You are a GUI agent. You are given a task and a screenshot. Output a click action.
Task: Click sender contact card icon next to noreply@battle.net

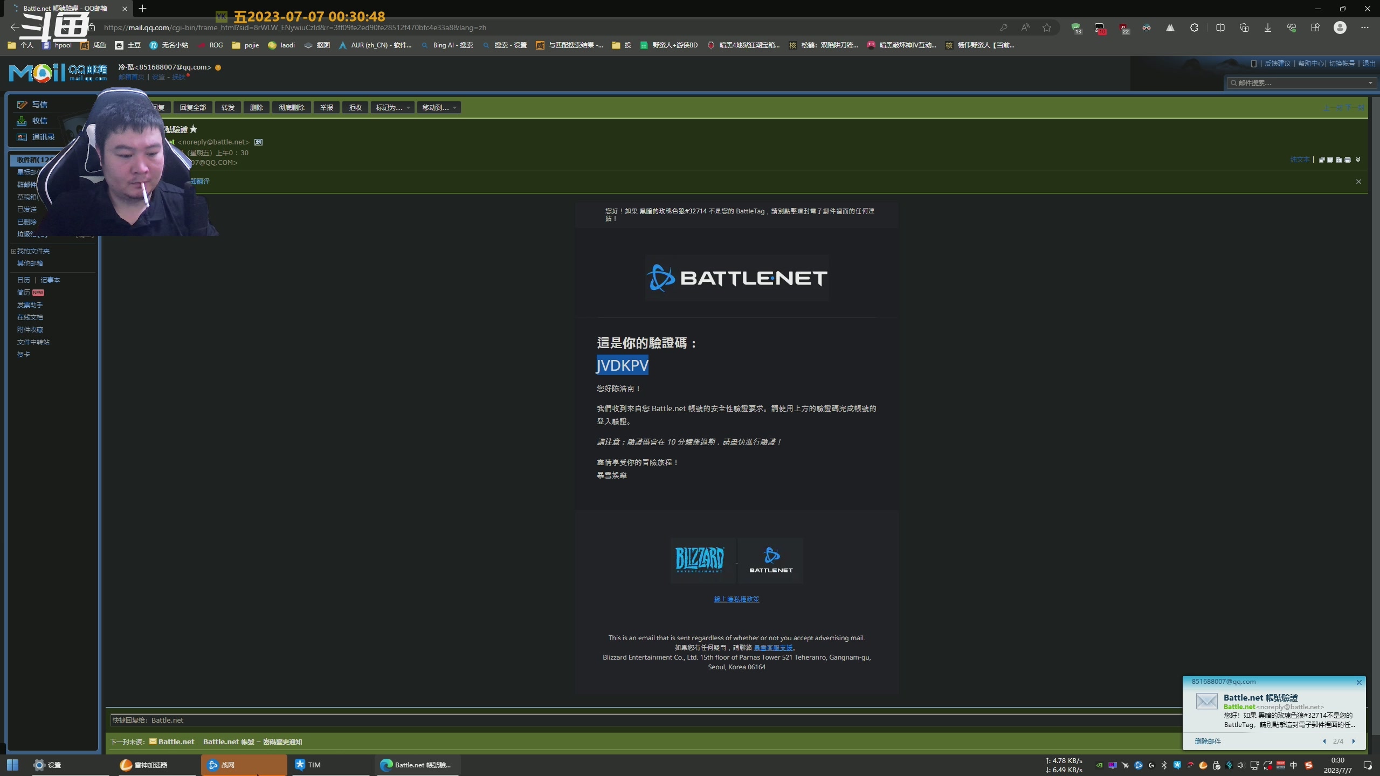coord(259,142)
